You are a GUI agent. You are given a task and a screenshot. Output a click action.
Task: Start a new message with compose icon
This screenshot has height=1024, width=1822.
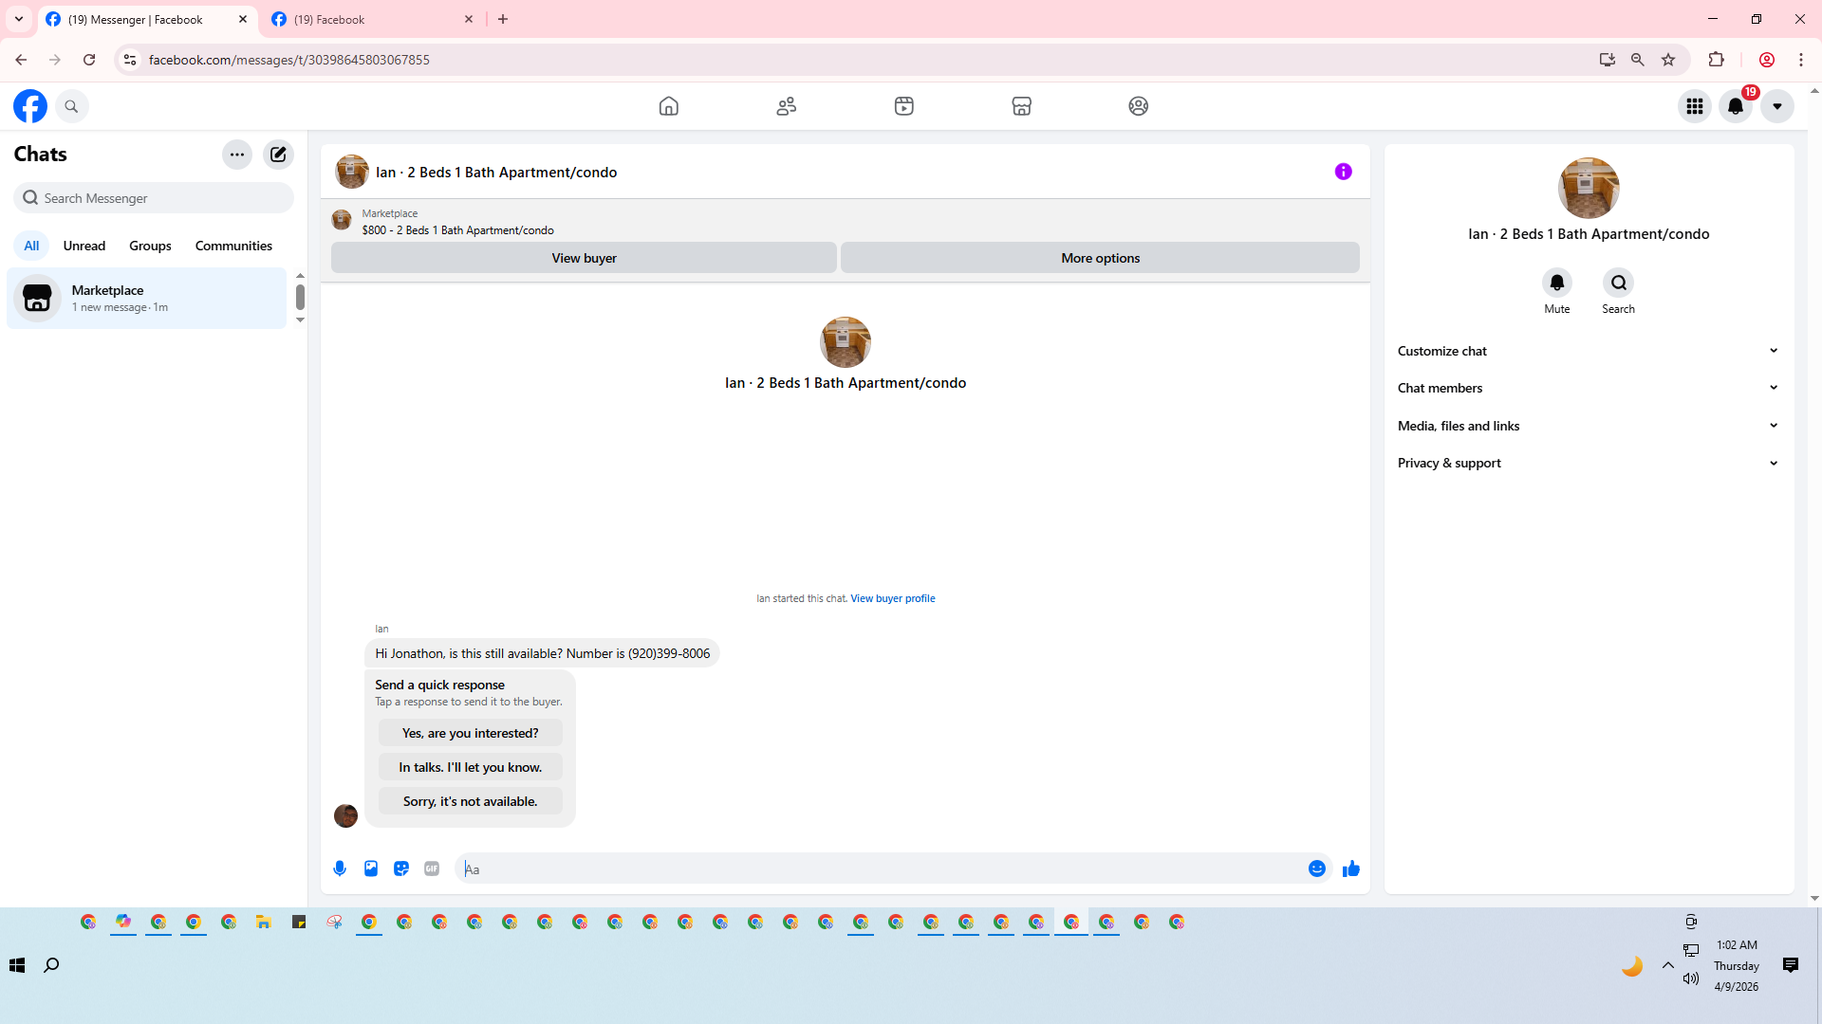[x=278, y=155]
